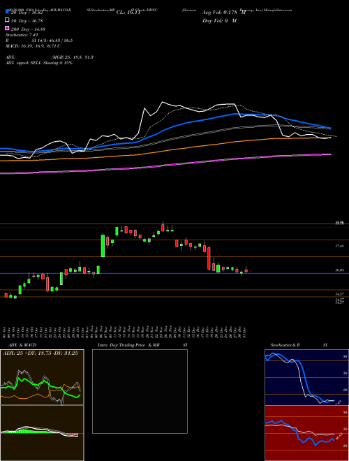Viewport: 349px width, 461px height.
Task: Click the 'Stochastics: 7.49' reading
Action: (x=22, y=35)
